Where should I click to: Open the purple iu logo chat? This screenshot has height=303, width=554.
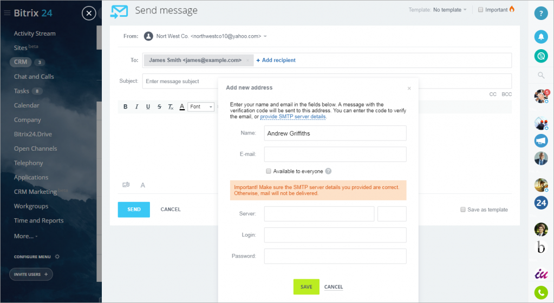point(541,273)
